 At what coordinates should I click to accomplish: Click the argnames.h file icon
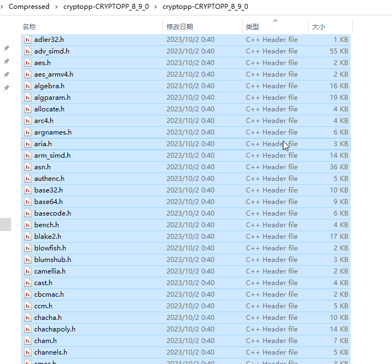[28, 132]
